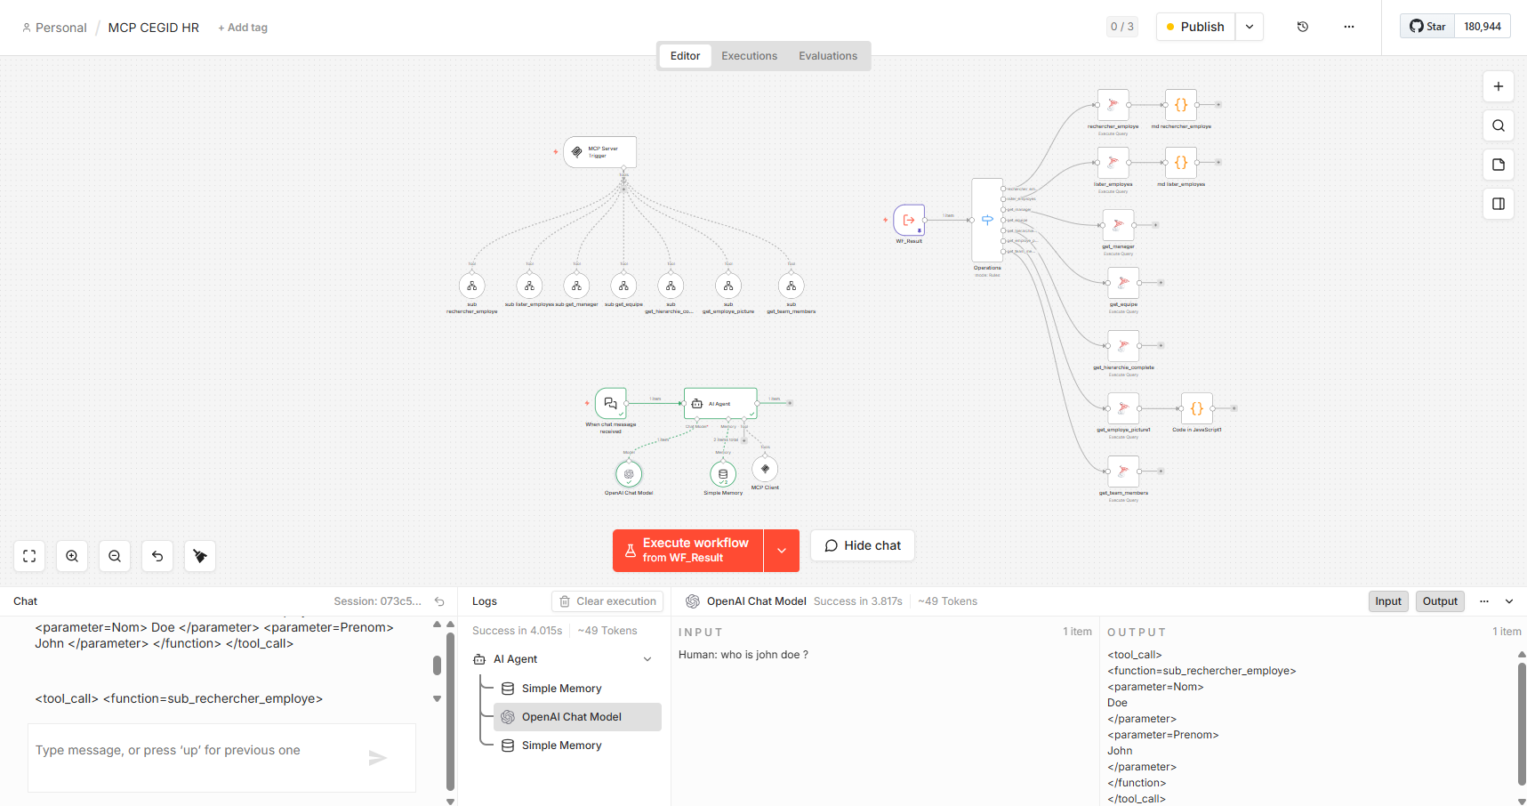Switch to the Executions tab
The width and height of the screenshot is (1527, 806).
(x=750, y=56)
